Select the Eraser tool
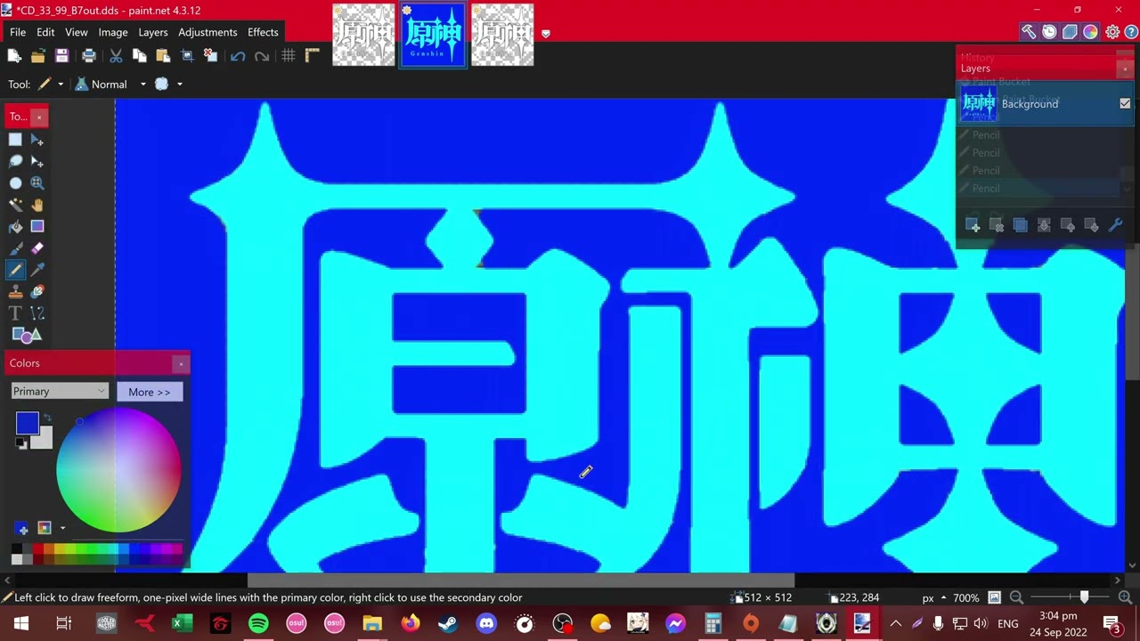1140x641 pixels. click(x=37, y=248)
